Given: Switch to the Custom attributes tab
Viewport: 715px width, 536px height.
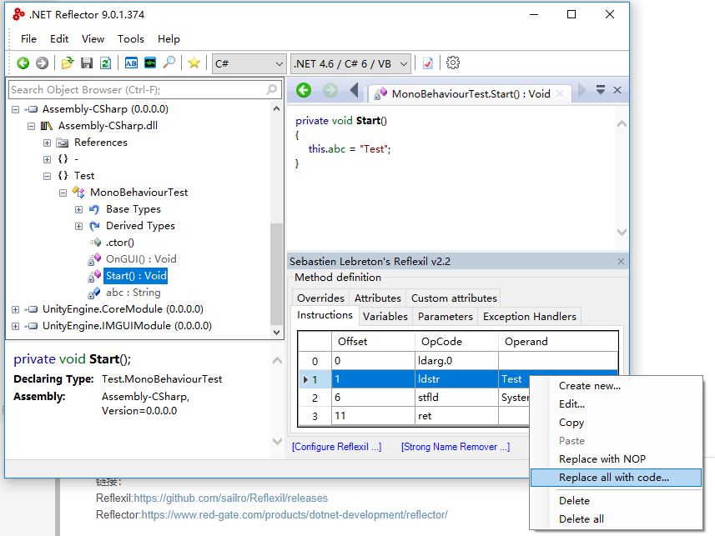Looking at the screenshot, I should coord(454,298).
